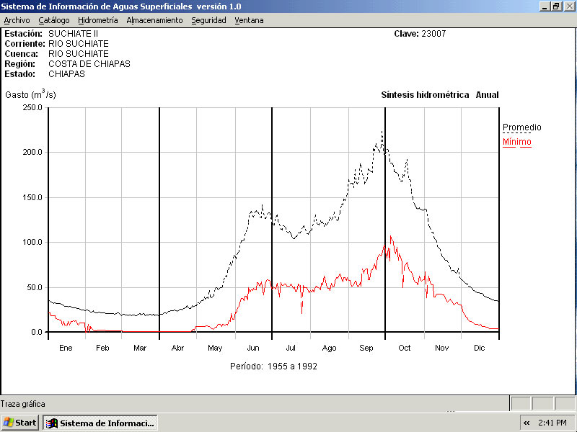Select the Sistema de Informaci... taskbar button
Image resolution: width=577 pixels, height=432 pixels.
coord(100,423)
